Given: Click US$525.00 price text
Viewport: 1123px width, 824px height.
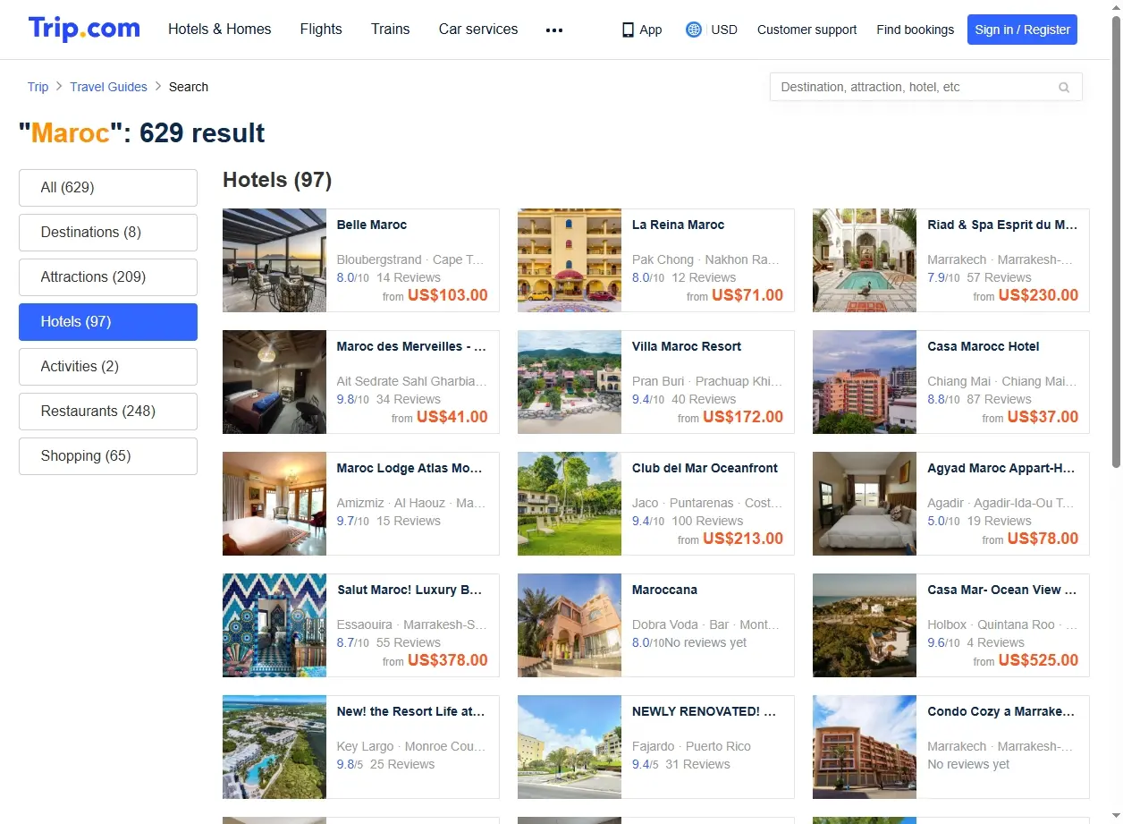Looking at the screenshot, I should pyautogui.click(x=1038, y=660).
